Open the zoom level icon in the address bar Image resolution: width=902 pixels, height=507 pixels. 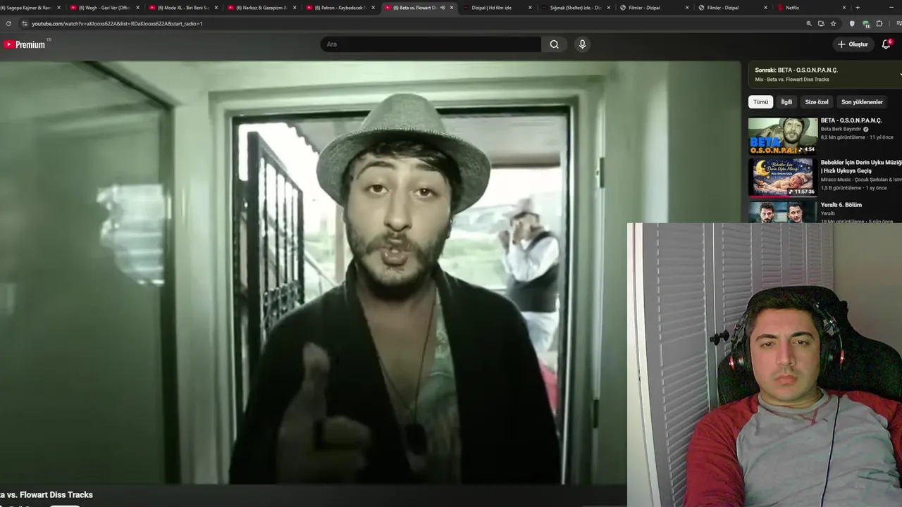pyautogui.click(x=809, y=23)
